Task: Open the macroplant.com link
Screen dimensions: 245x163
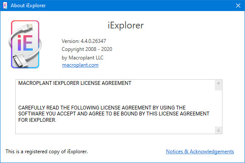Action: pyautogui.click(x=80, y=65)
